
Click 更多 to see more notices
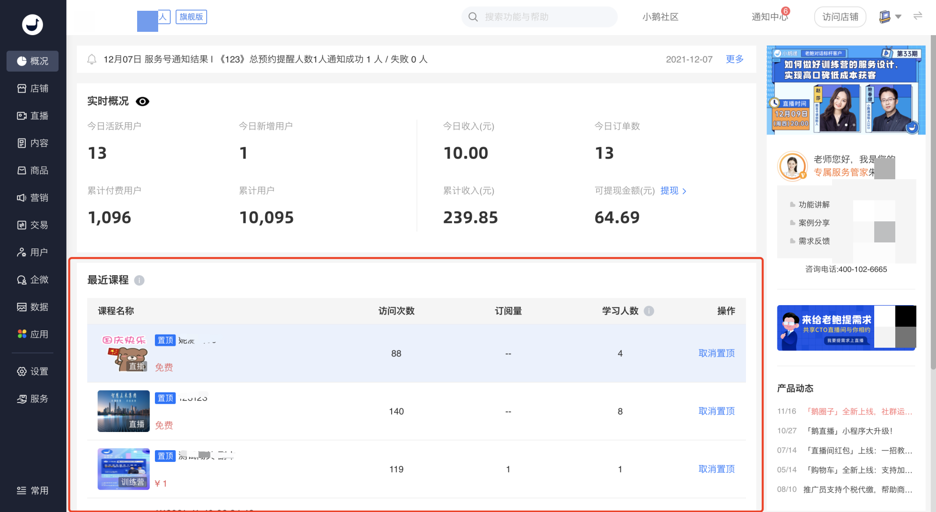click(734, 59)
